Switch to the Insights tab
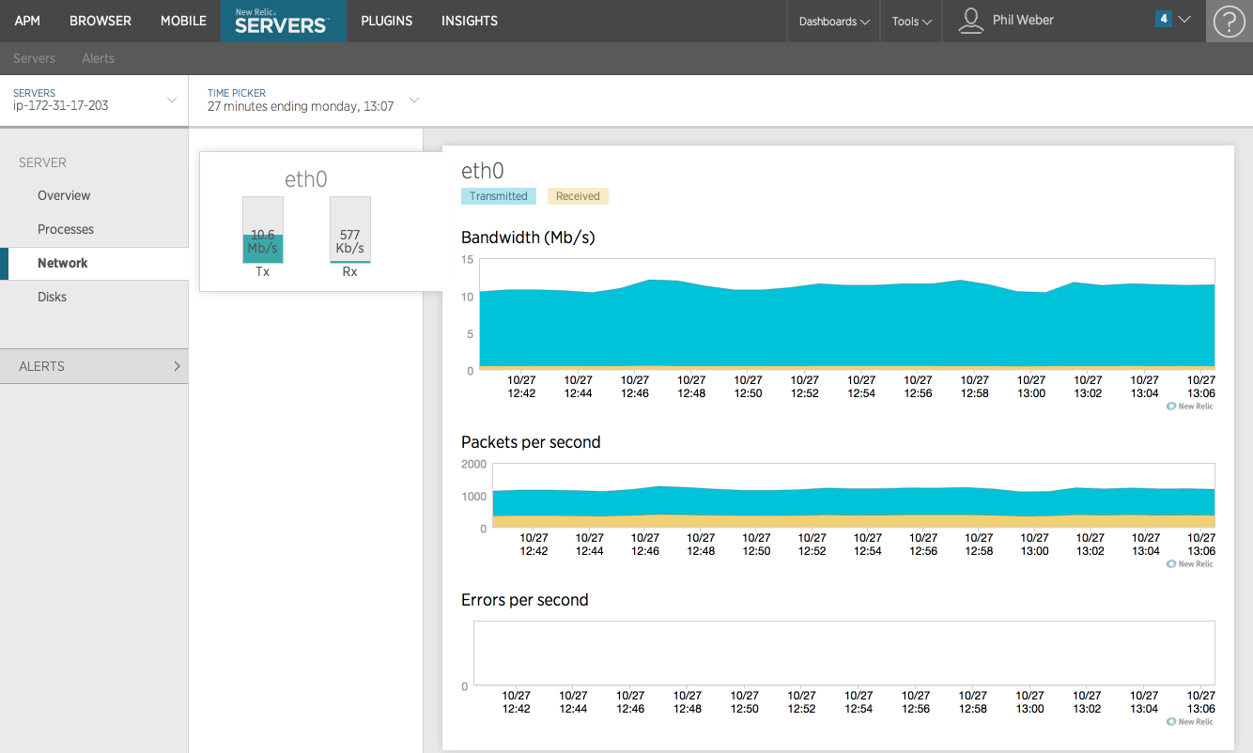The height and width of the screenshot is (753, 1253). pyautogui.click(x=470, y=21)
